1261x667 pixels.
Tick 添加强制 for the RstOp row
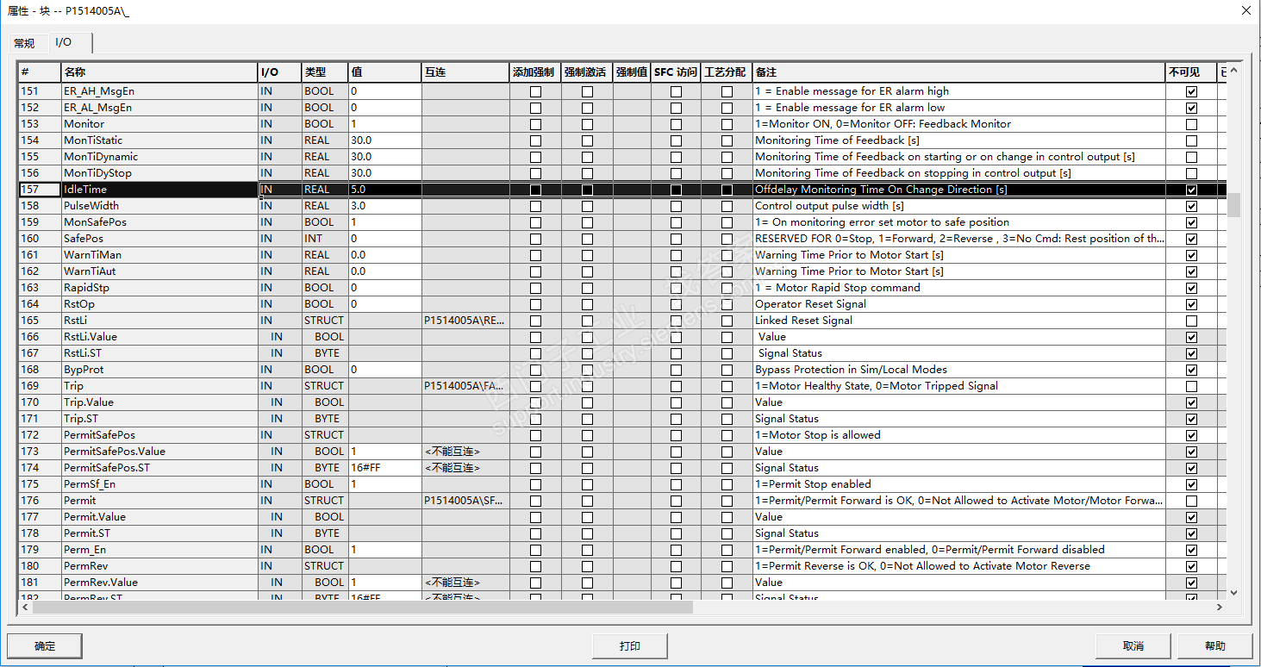(x=535, y=304)
